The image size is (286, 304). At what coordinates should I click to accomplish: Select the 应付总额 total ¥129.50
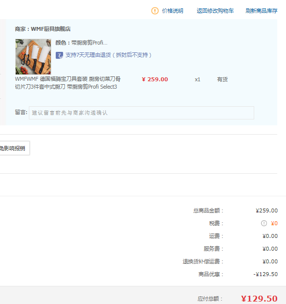tap(259, 299)
